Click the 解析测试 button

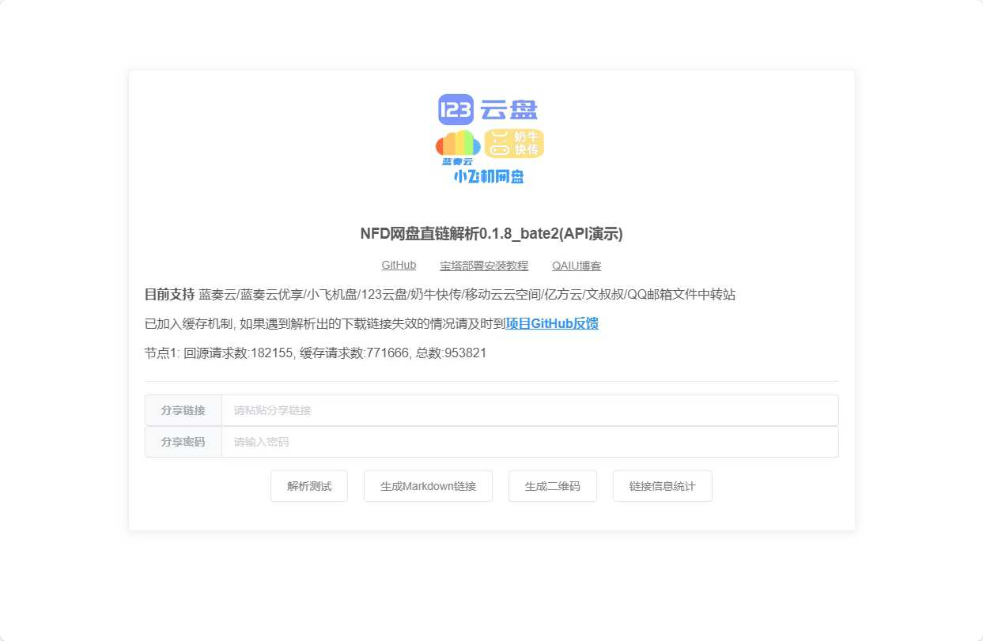309,486
